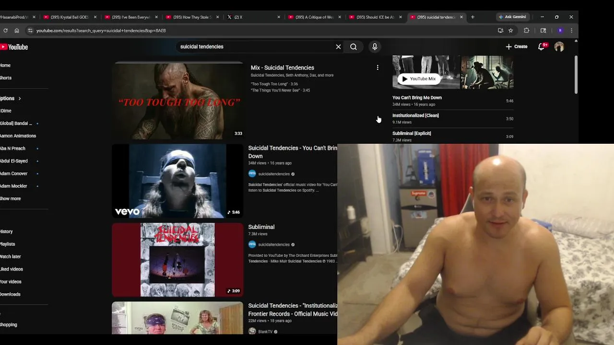Open Liked videos in sidebar
Viewport: 614px width, 345px height.
click(12, 269)
